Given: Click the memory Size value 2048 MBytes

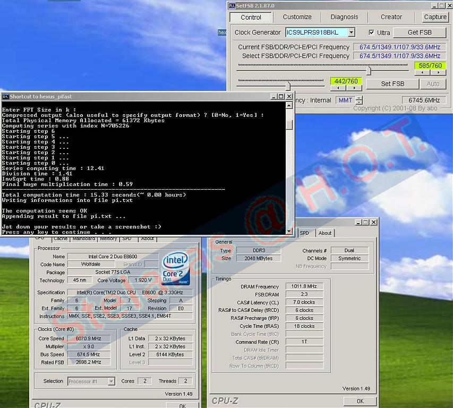Looking at the screenshot, I should [x=259, y=258].
